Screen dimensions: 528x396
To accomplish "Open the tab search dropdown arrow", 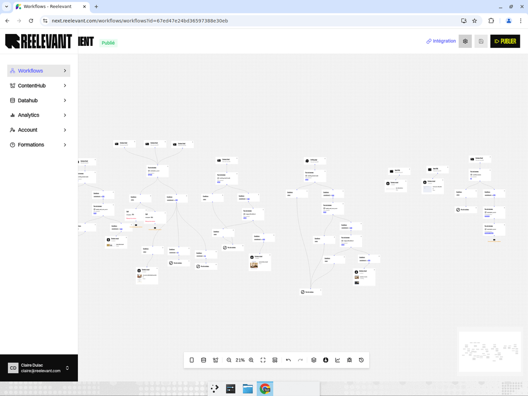I will [x=6, y=6].
